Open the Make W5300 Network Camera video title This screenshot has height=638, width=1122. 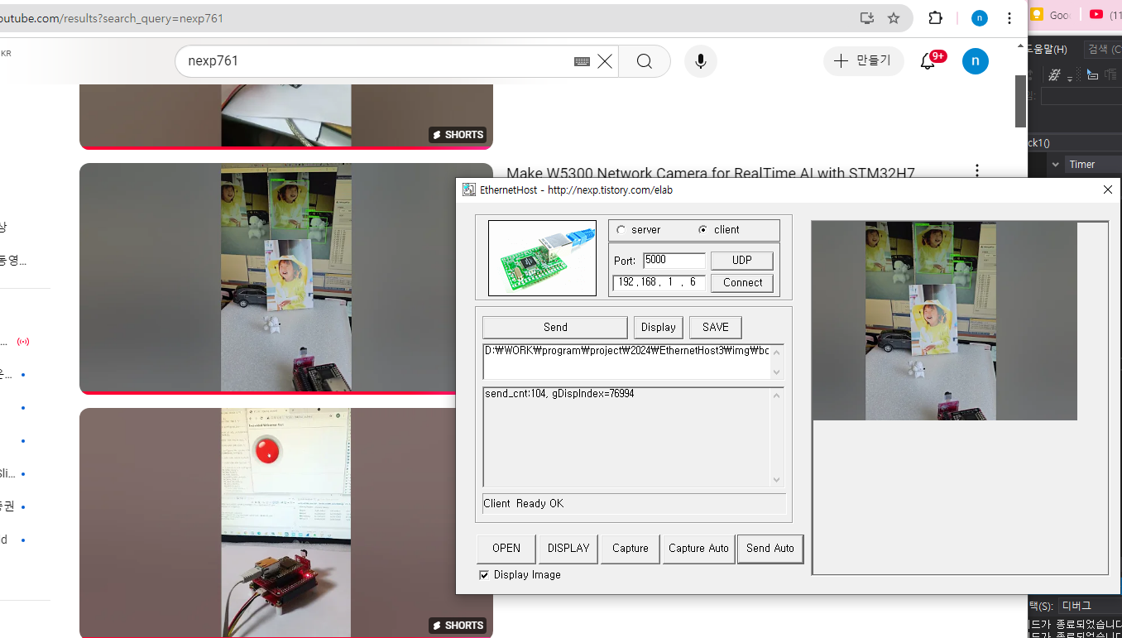711,173
